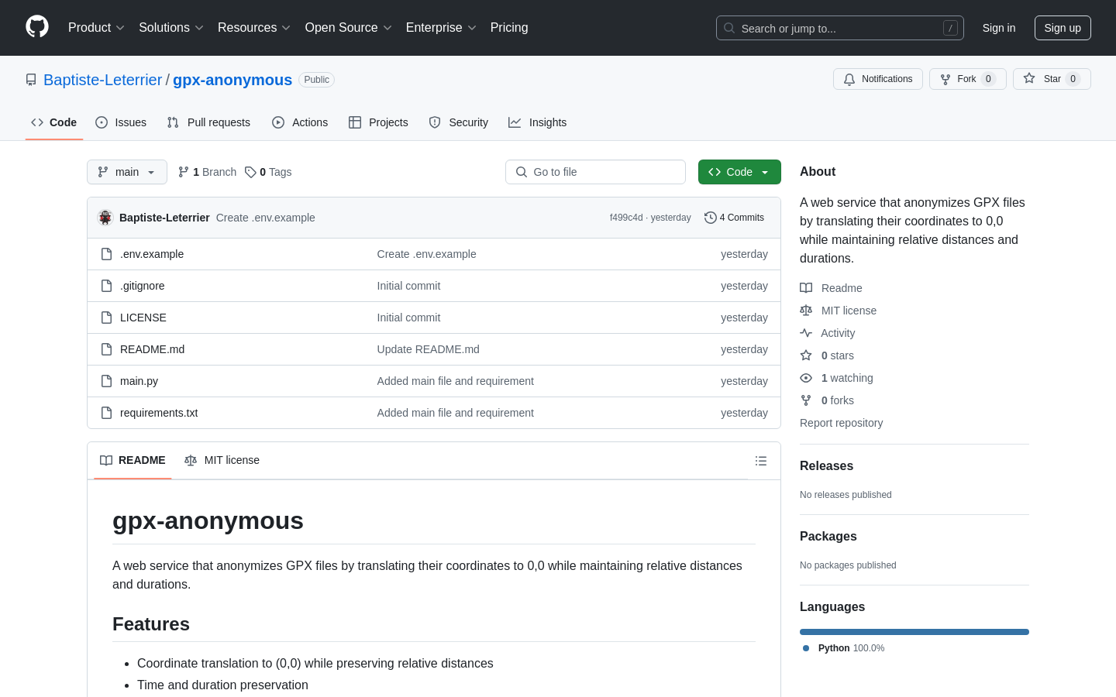Viewport: 1116px width, 697px height.
Task: Open the .env.example file
Action: click(x=152, y=254)
